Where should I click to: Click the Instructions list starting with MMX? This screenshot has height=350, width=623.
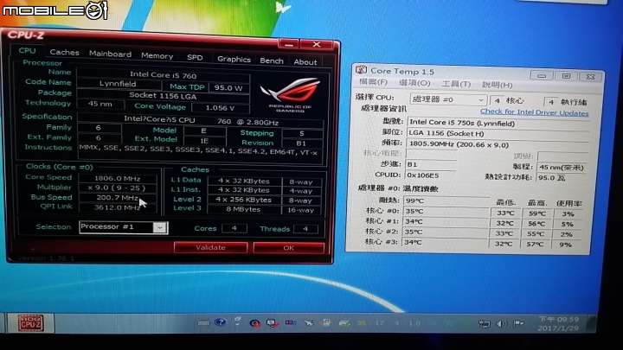[198, 152]
